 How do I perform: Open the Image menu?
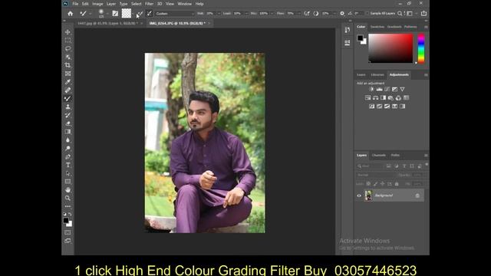click(97, 4)
